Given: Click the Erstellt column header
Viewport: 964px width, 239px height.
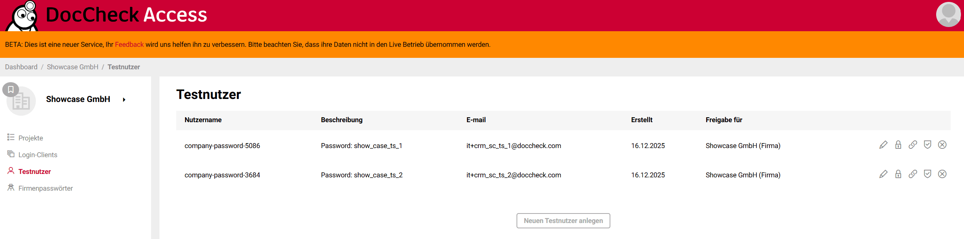Looking at the screenshot, I should coord(642,120).
